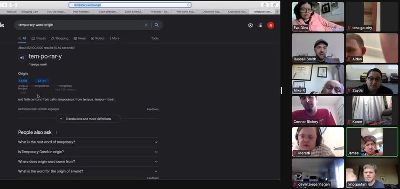Open the Why some Asia... tab
400x189 pixels.
pyautogui.click(x=186, y=12)
